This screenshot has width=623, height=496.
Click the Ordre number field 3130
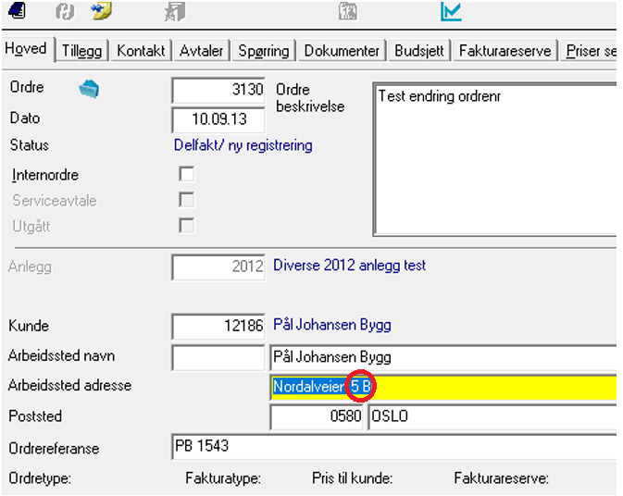pyautogui.click(x=218, y=90)
